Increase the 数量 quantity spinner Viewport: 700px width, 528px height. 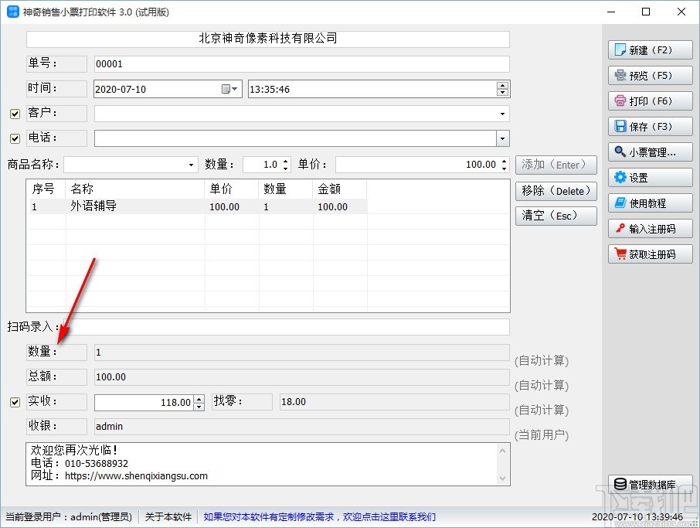tap(285, 161)
